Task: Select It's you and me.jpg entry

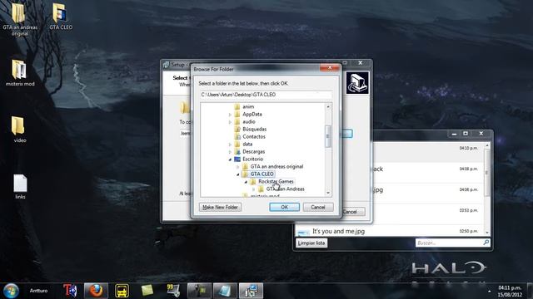Action: click(391, 231)
